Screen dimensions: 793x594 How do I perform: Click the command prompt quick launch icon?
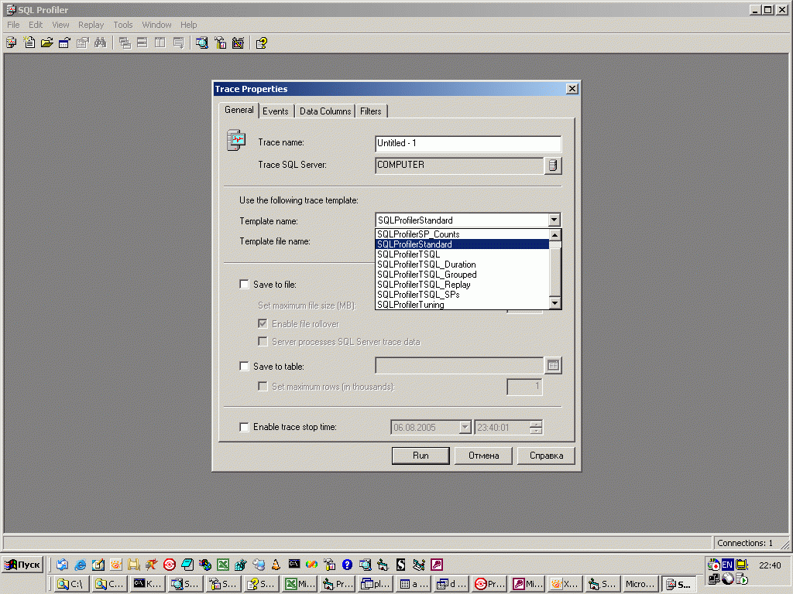[294, 564]
